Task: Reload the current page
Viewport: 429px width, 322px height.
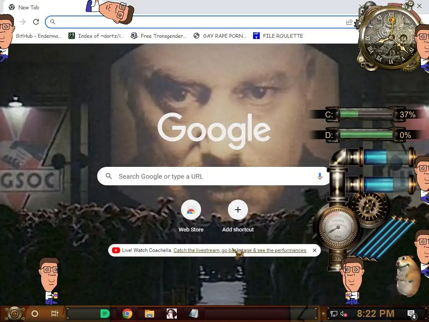Action: 36,22
